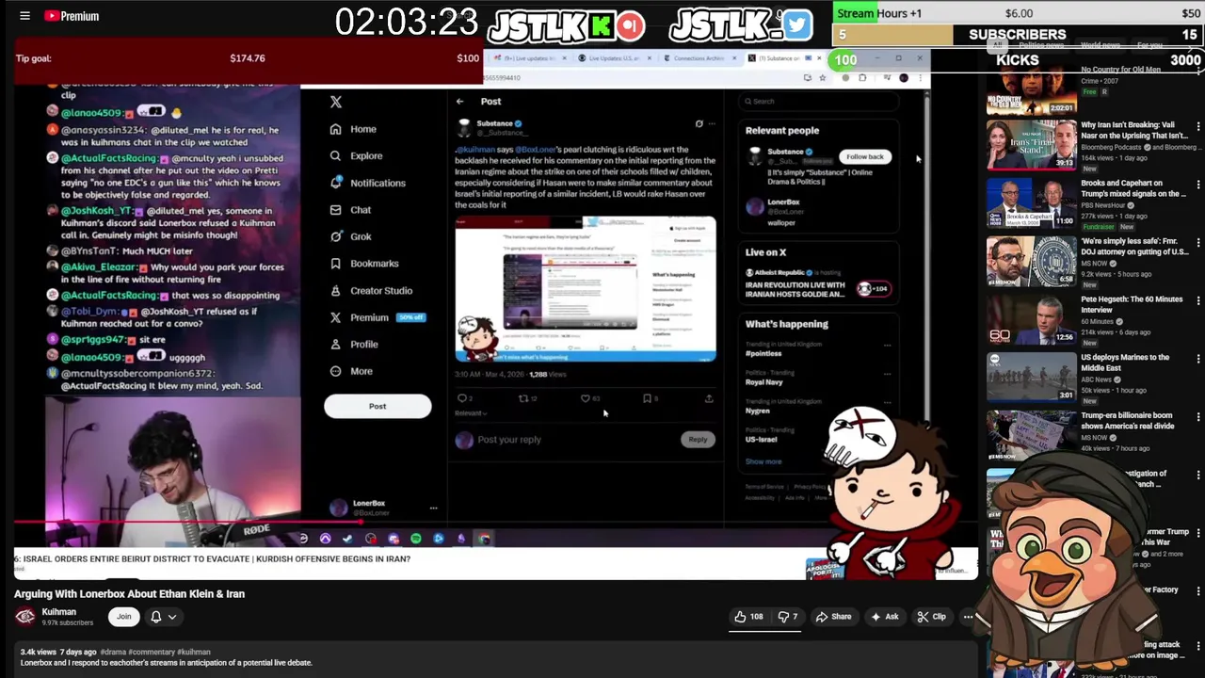Open Chat in the X sidebar
This screenshot has width=1205, height=678.
point(350,210)
